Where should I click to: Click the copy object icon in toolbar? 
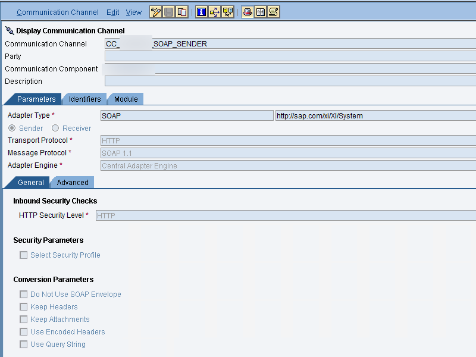182,12
